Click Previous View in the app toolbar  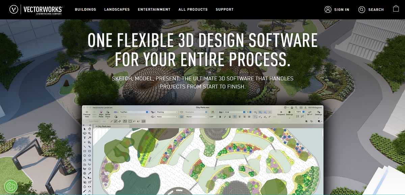(87, 114)
